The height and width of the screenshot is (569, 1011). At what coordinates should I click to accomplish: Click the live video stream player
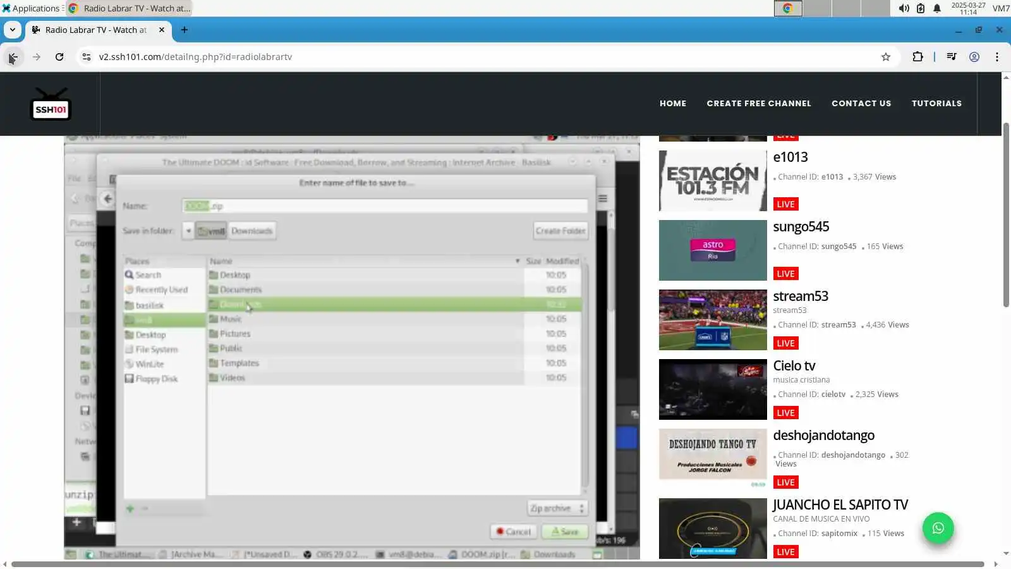point(352,348)
